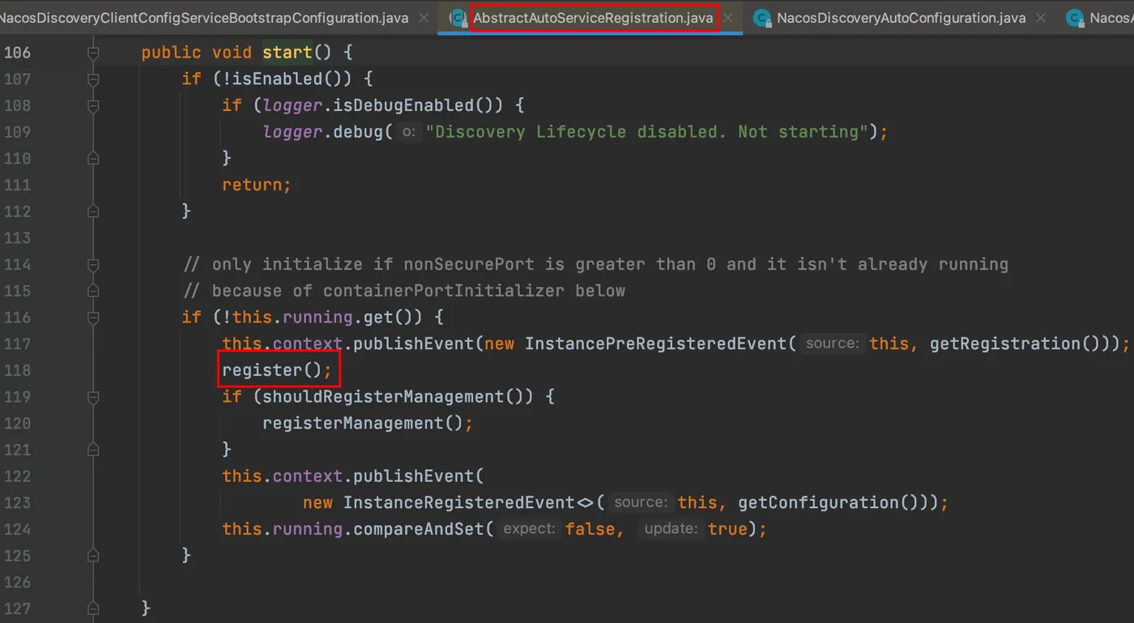The width and height of the screenshot is (1134, 623).
Task: Click line number 106 in gutter
Action: tap(17, 53)
